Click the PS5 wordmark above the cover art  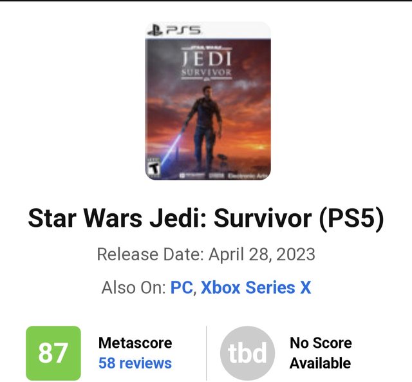coord(183,30)
